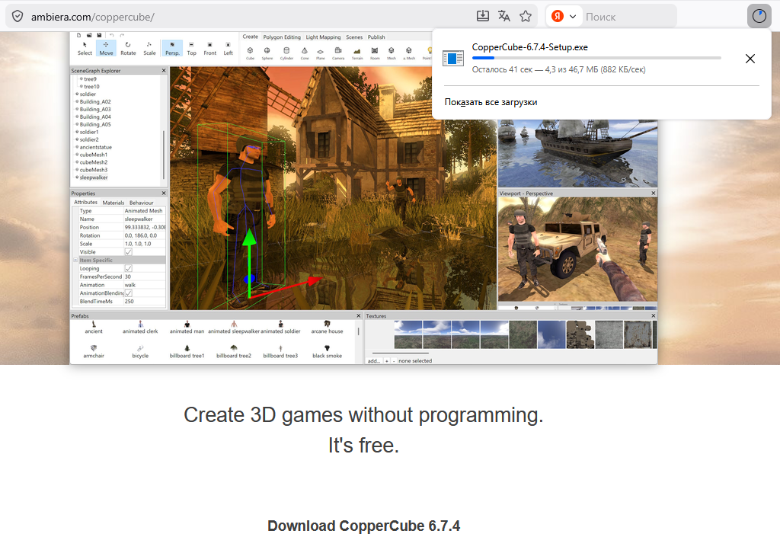Viewport: 780px width, 550px height.
Task: Click the undo arrow icon
Action: pos(111,35)
